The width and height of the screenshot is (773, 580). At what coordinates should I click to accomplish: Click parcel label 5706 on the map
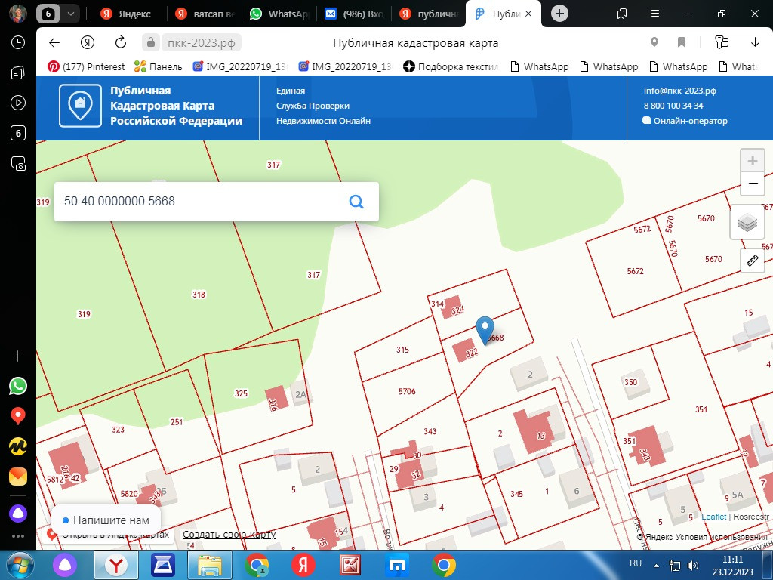click(x=407, y=392)
